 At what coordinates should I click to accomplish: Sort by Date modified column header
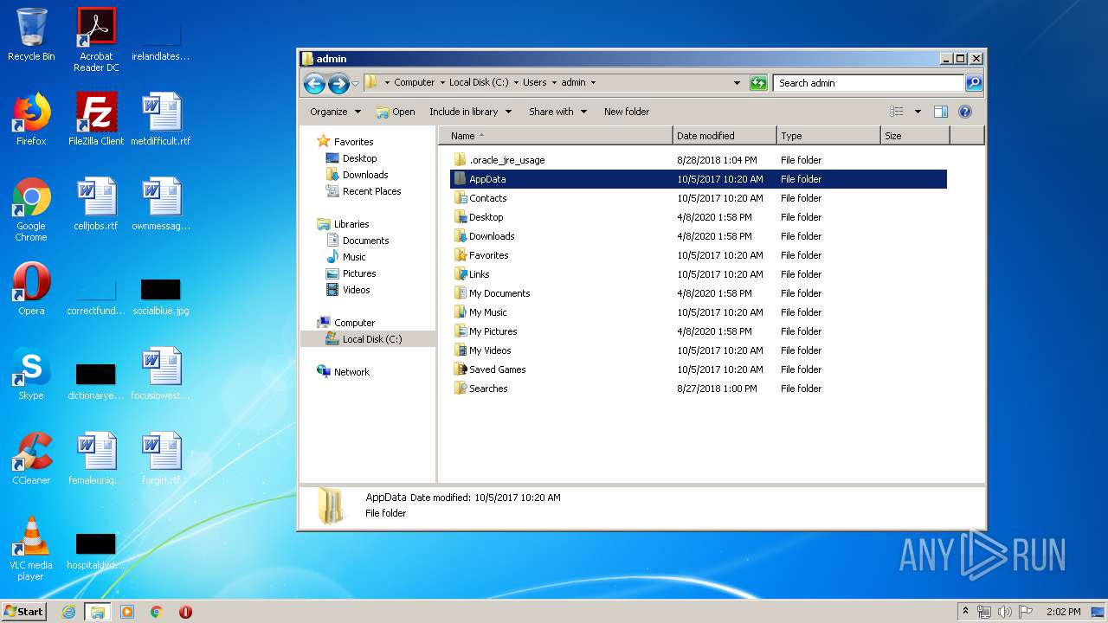725,136
